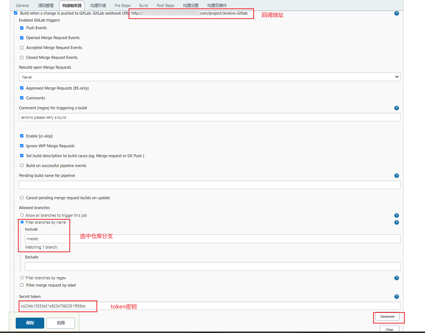Open help for GitLab webhook build trigger

(396, 13)
